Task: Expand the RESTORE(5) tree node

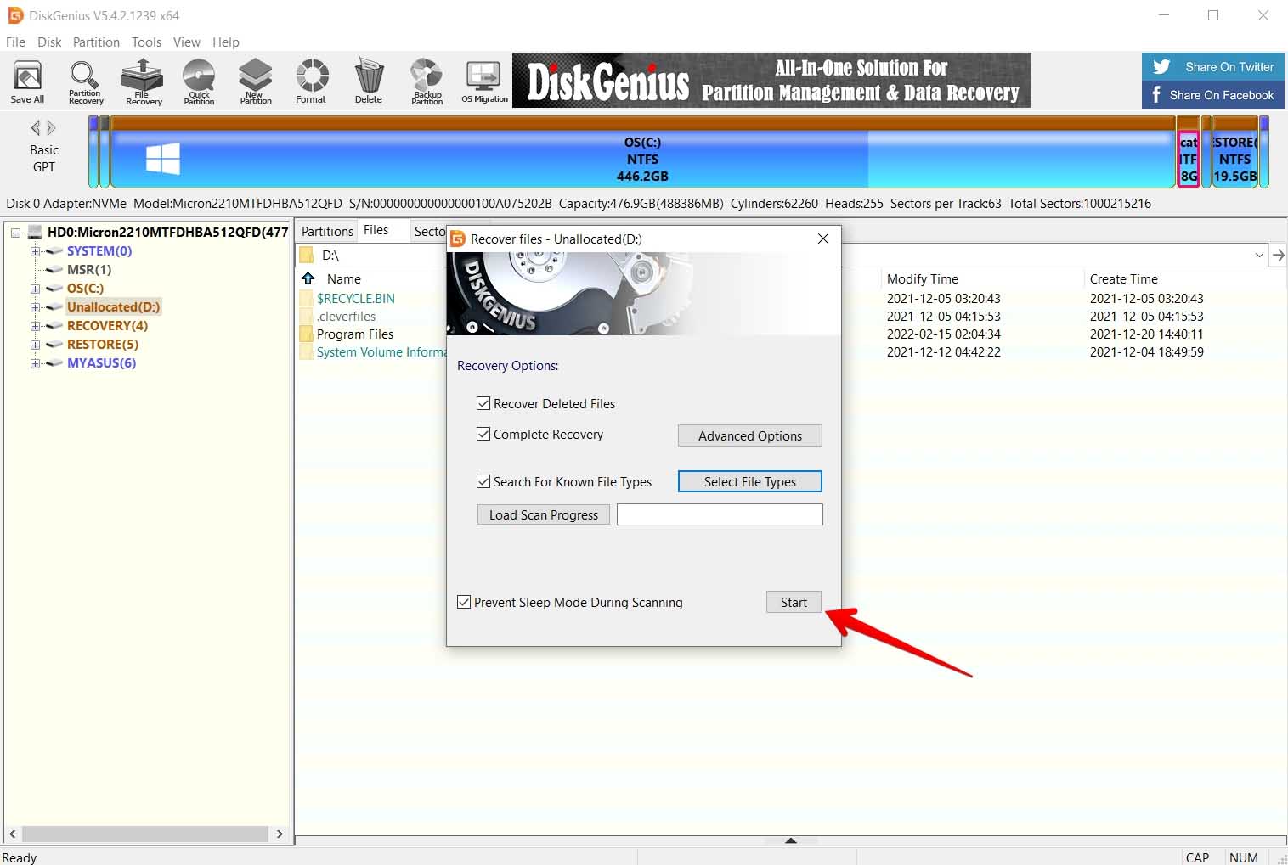Action: point(35,345)
